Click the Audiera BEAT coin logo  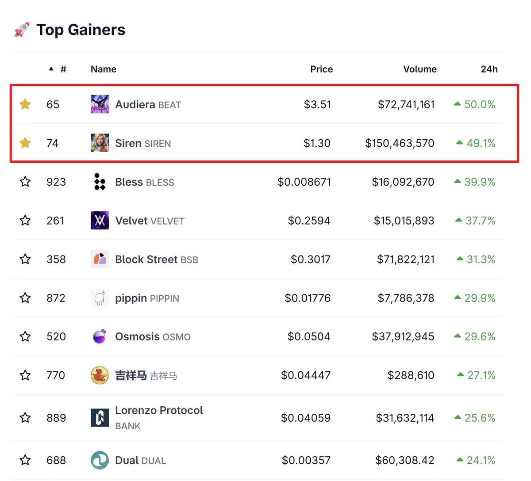pyautogui.click(x=100, y=104)
